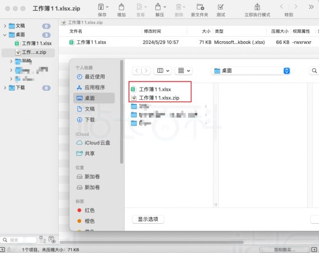Click the column divider resize handle
The height and width of the screenshot is (253, 319).
coord(216,205)
